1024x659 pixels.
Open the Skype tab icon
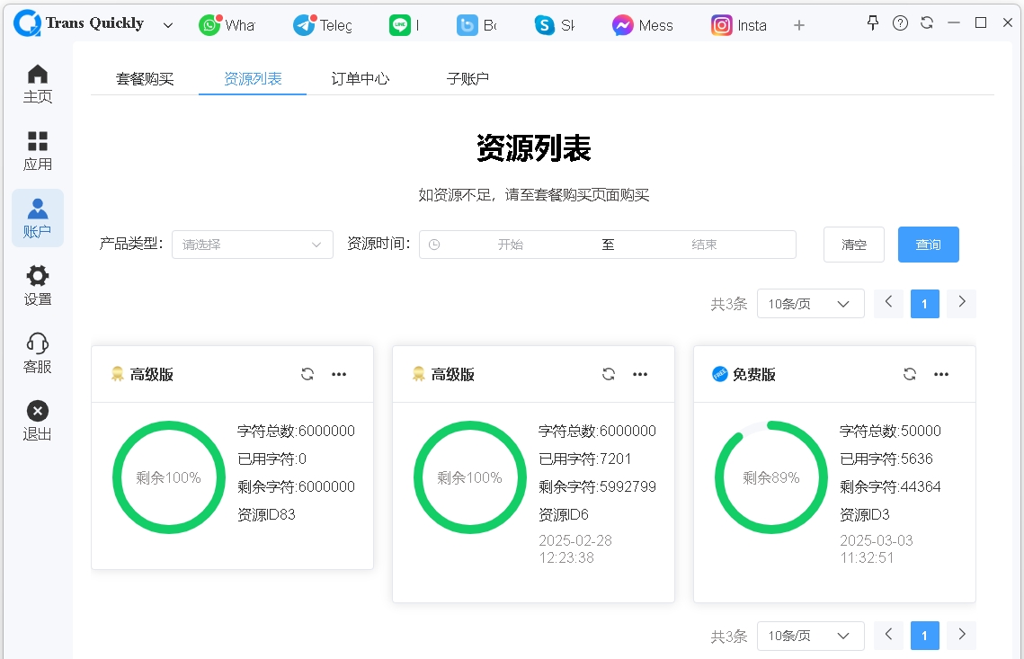tap(544, 25)
